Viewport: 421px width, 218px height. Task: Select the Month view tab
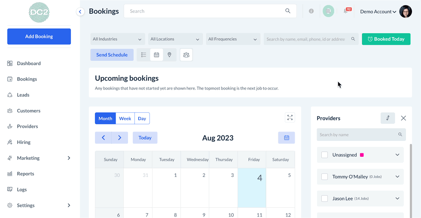[x=105, y=118]
